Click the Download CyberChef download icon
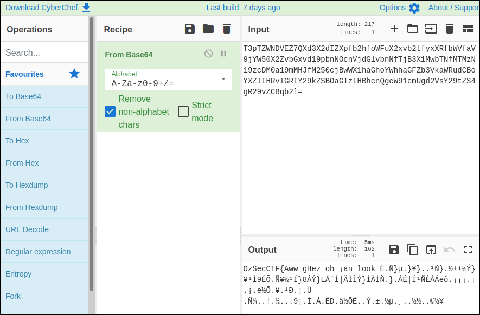Screen dimensions: 480x315 pyautogui.click(x=86, y=8)
